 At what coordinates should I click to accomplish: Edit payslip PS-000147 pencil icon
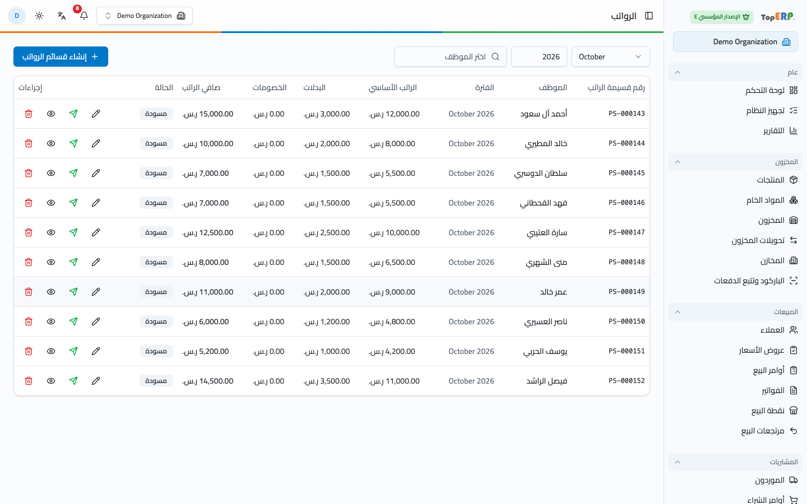tap(96, 232)
